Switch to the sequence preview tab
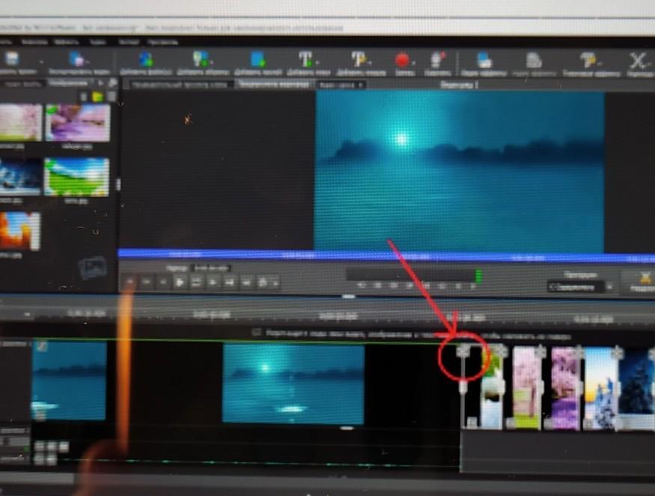This screenshot has width=655, height=496. [x=275, y=84]
